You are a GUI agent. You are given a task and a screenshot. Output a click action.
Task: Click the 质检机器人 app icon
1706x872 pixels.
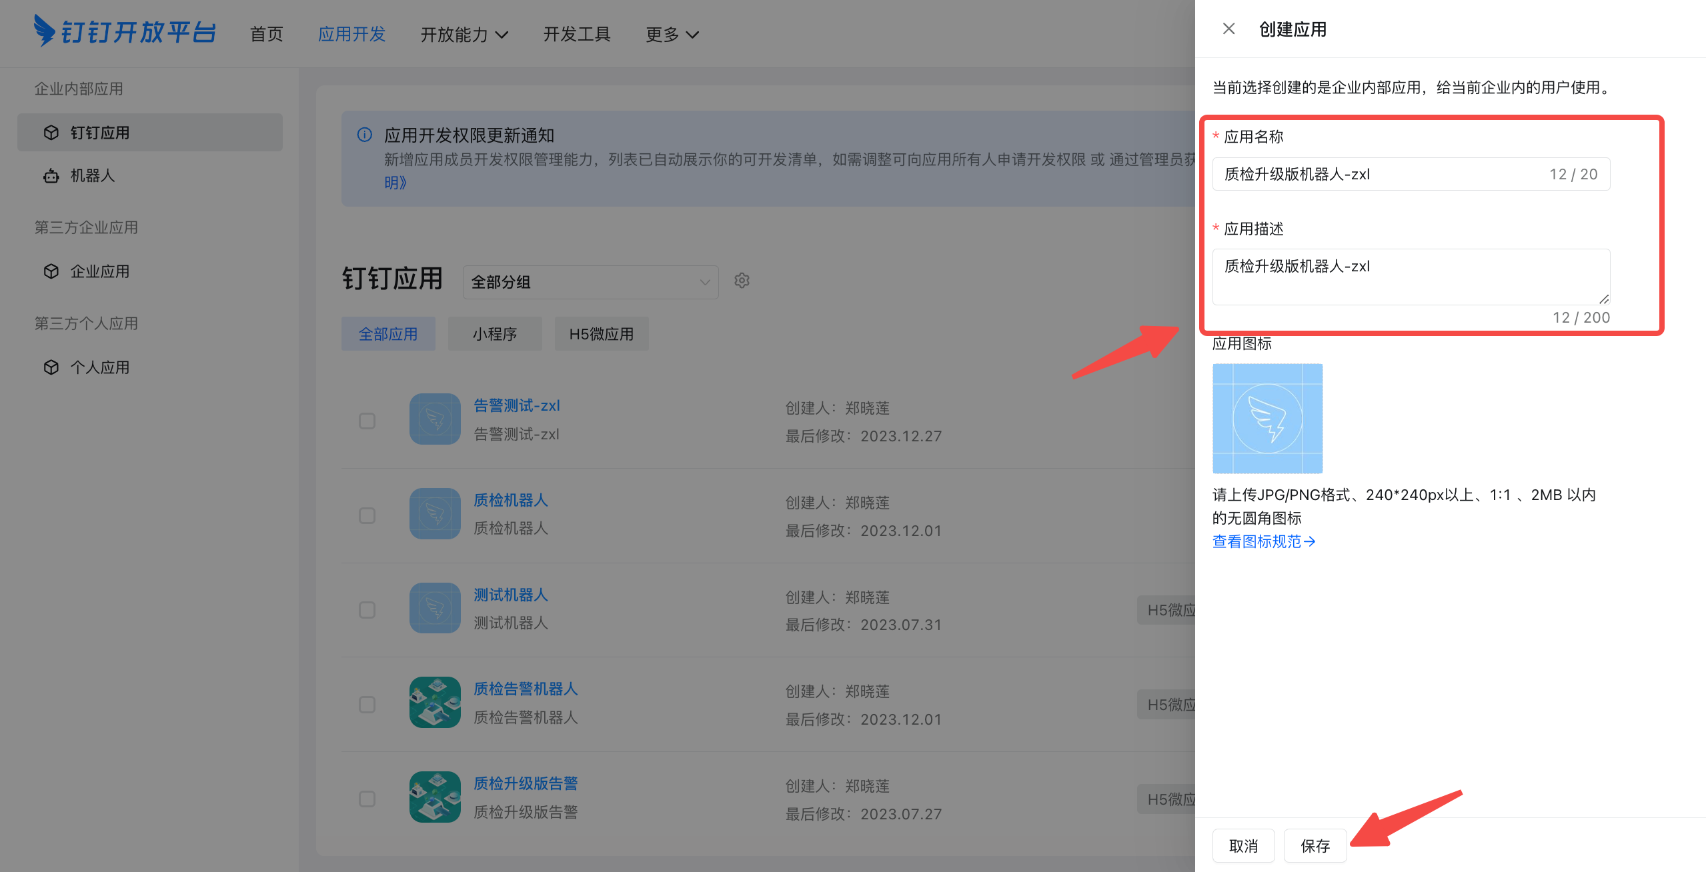(435, 514)
